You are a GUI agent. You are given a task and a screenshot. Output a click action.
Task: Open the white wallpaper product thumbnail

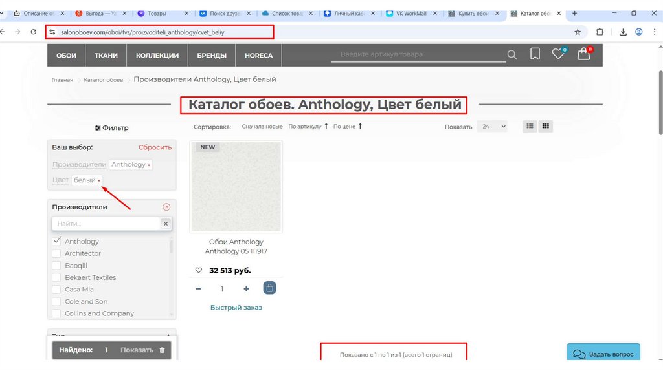click(236, 187)
